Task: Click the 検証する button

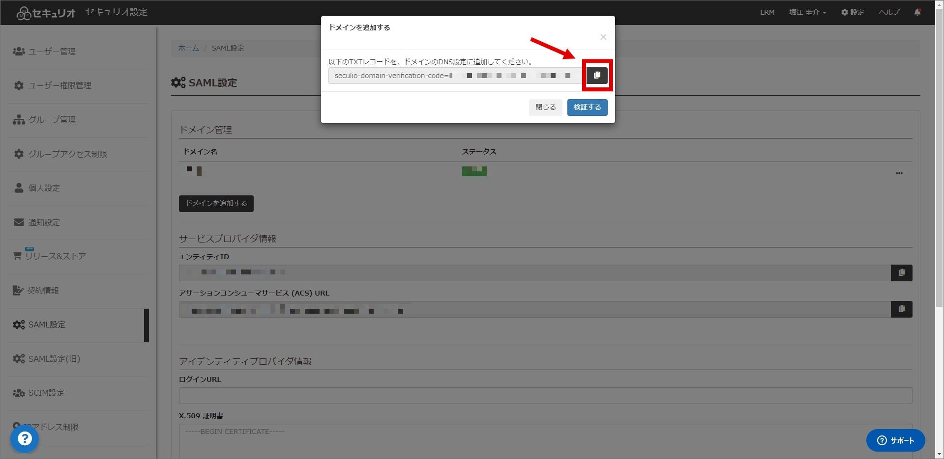Action: [x=587, y=108]
